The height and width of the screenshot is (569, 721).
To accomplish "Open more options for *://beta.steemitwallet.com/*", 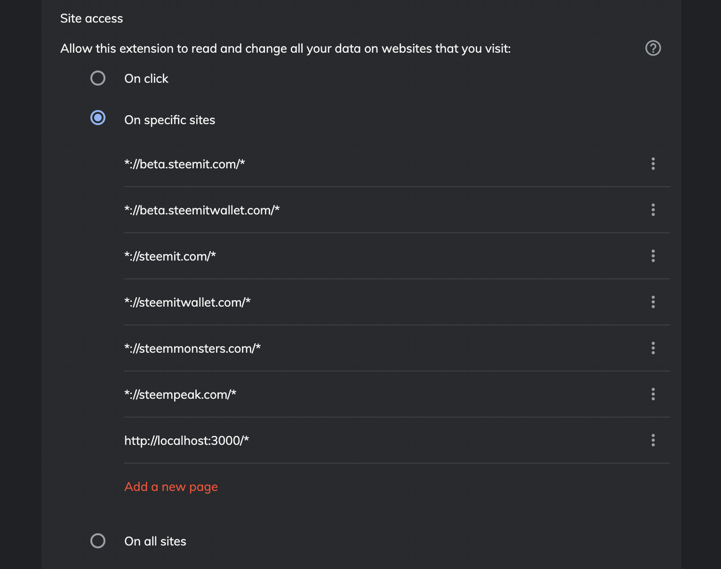I will (x=653, y=210).
